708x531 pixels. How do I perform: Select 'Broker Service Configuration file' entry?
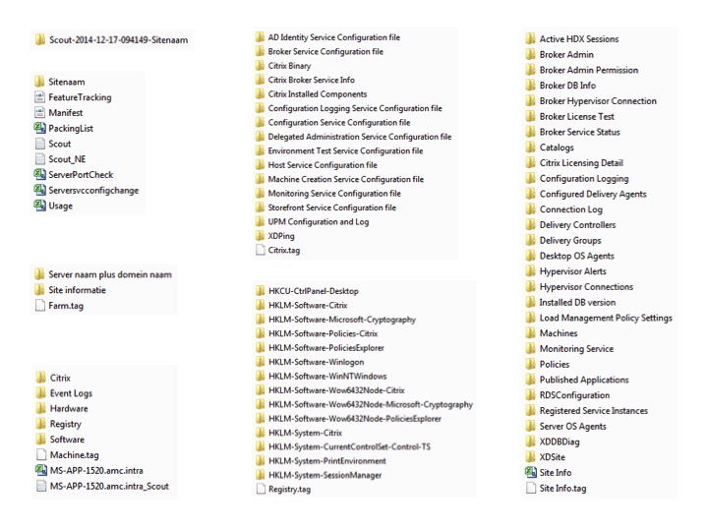325,51
